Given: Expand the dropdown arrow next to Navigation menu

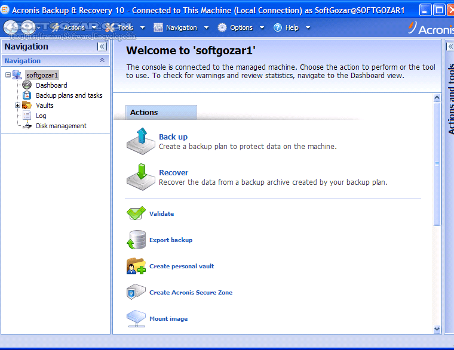Looking at the screenshot, I should point(207,28).
